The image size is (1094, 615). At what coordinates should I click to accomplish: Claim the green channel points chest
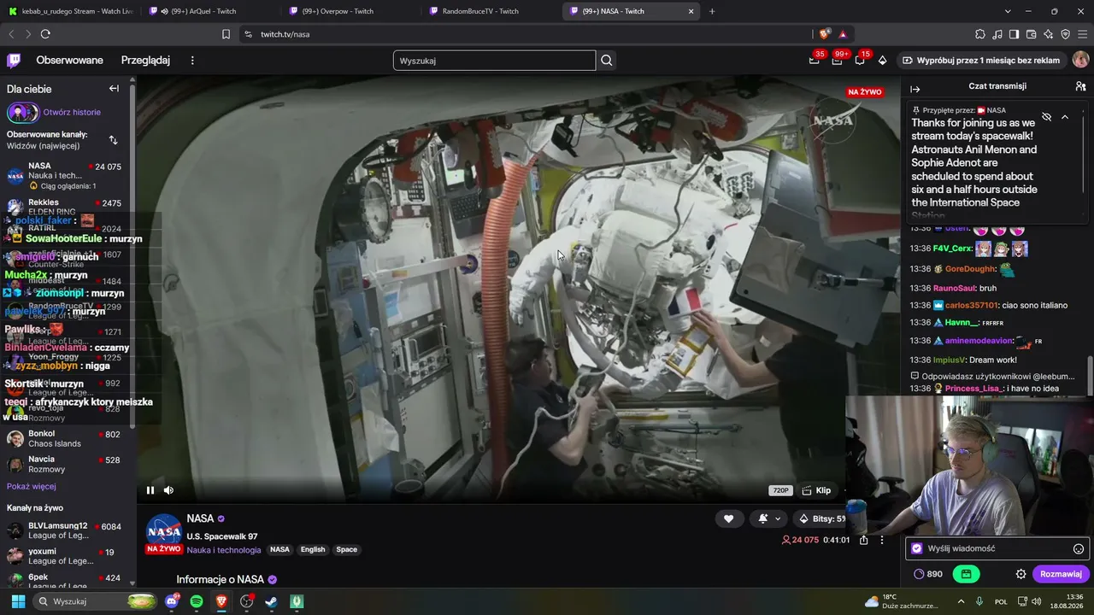point(967,574)
